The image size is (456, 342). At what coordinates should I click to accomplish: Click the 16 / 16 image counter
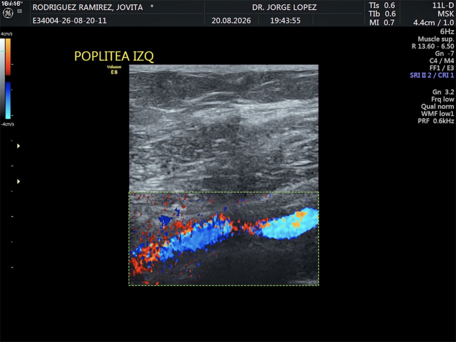11,4
